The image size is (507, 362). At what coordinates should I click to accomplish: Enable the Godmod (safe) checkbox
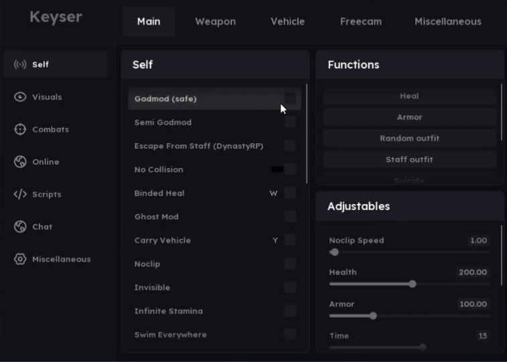(290, 98)
